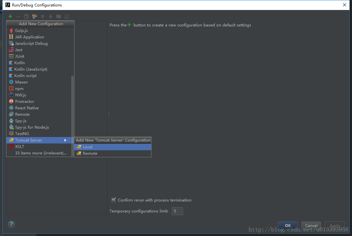Click the 'React Native' label text
352x236 pixels.
pos(27,108)
